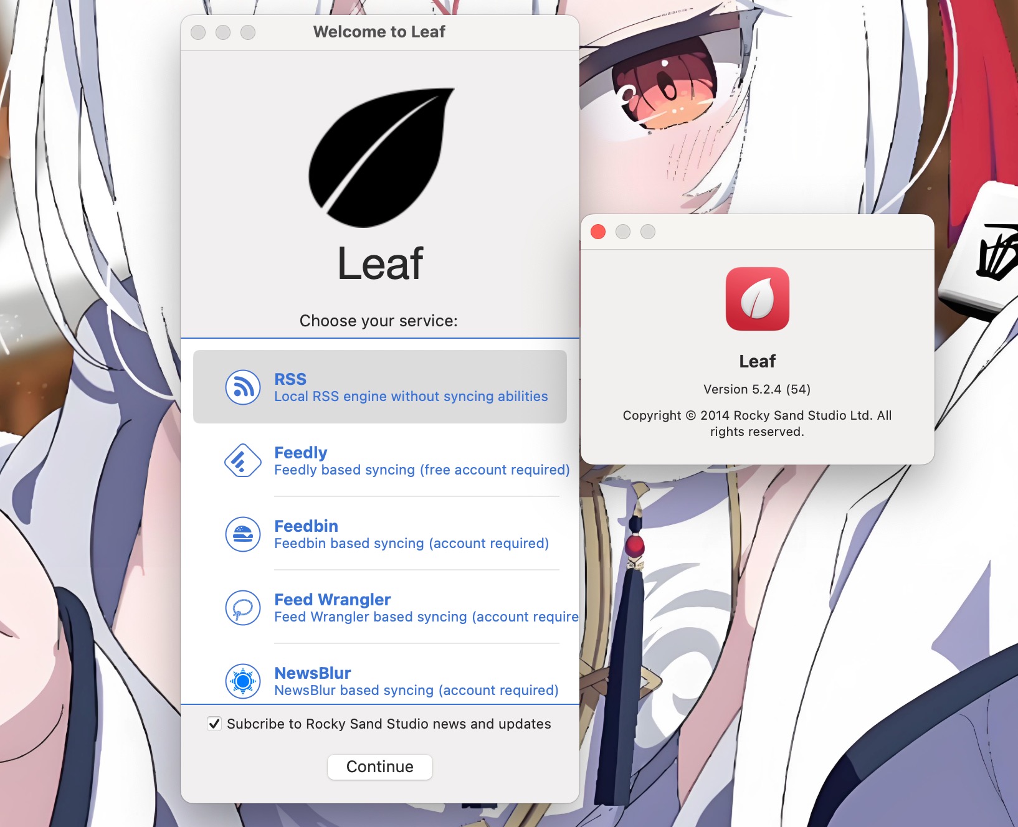Click the large black leaf logo
1018x827 pixels.
pyautogui.click(x=381, y=158)
